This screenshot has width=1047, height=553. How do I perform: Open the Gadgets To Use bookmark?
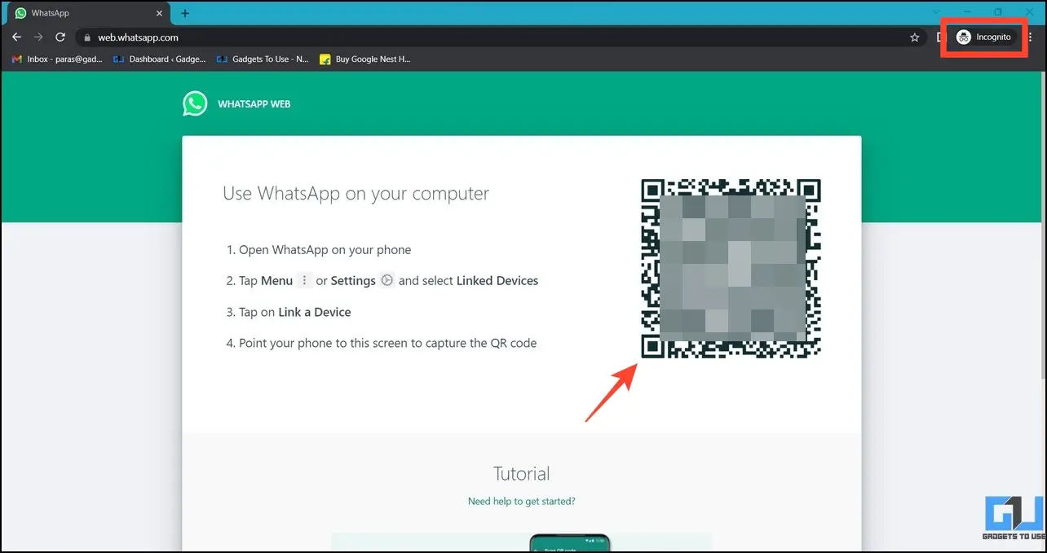point(263,59)
